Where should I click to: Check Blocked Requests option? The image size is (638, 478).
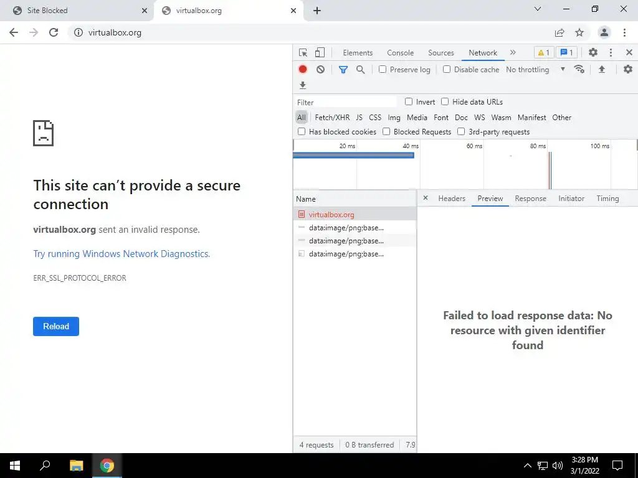[x=386, y=131]
